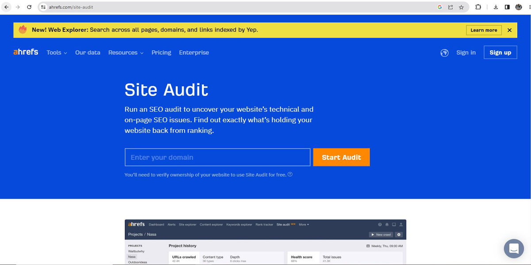Open the Extensions puzzle icon

click(x=478, y=7)
